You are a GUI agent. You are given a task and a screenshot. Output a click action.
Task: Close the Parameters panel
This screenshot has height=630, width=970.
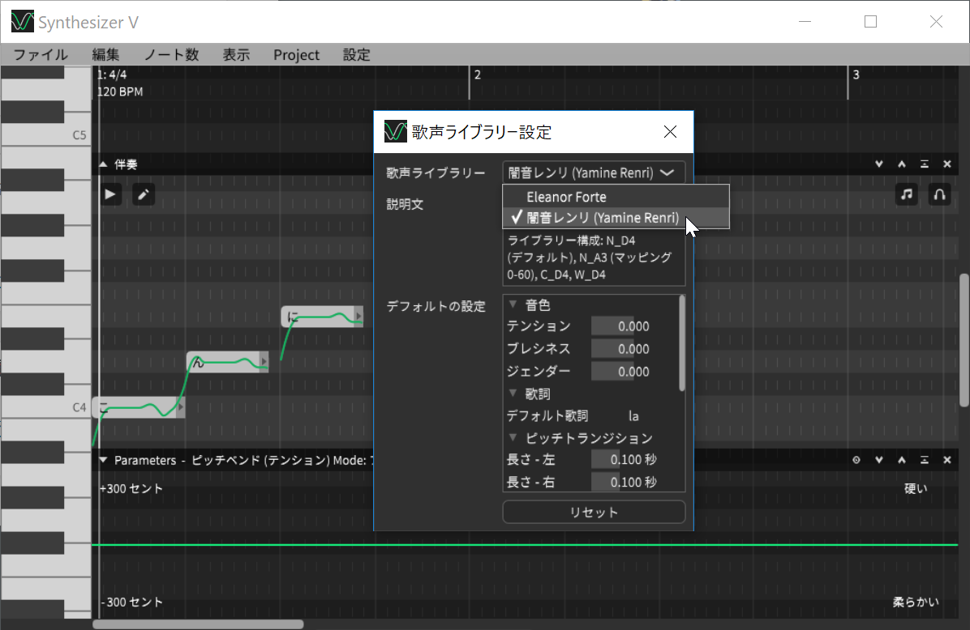[x=947, y=460]
